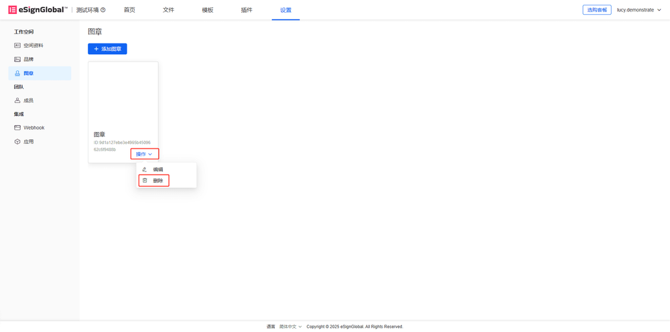Go to the 文件 tab

(x=168, y=10)
